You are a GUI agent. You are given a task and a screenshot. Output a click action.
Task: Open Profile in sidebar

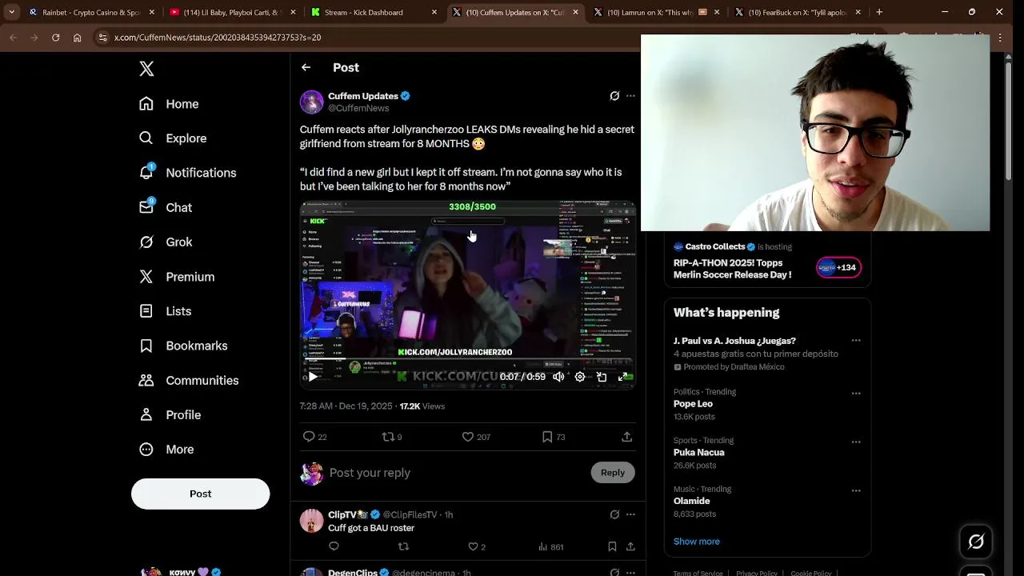170,414
